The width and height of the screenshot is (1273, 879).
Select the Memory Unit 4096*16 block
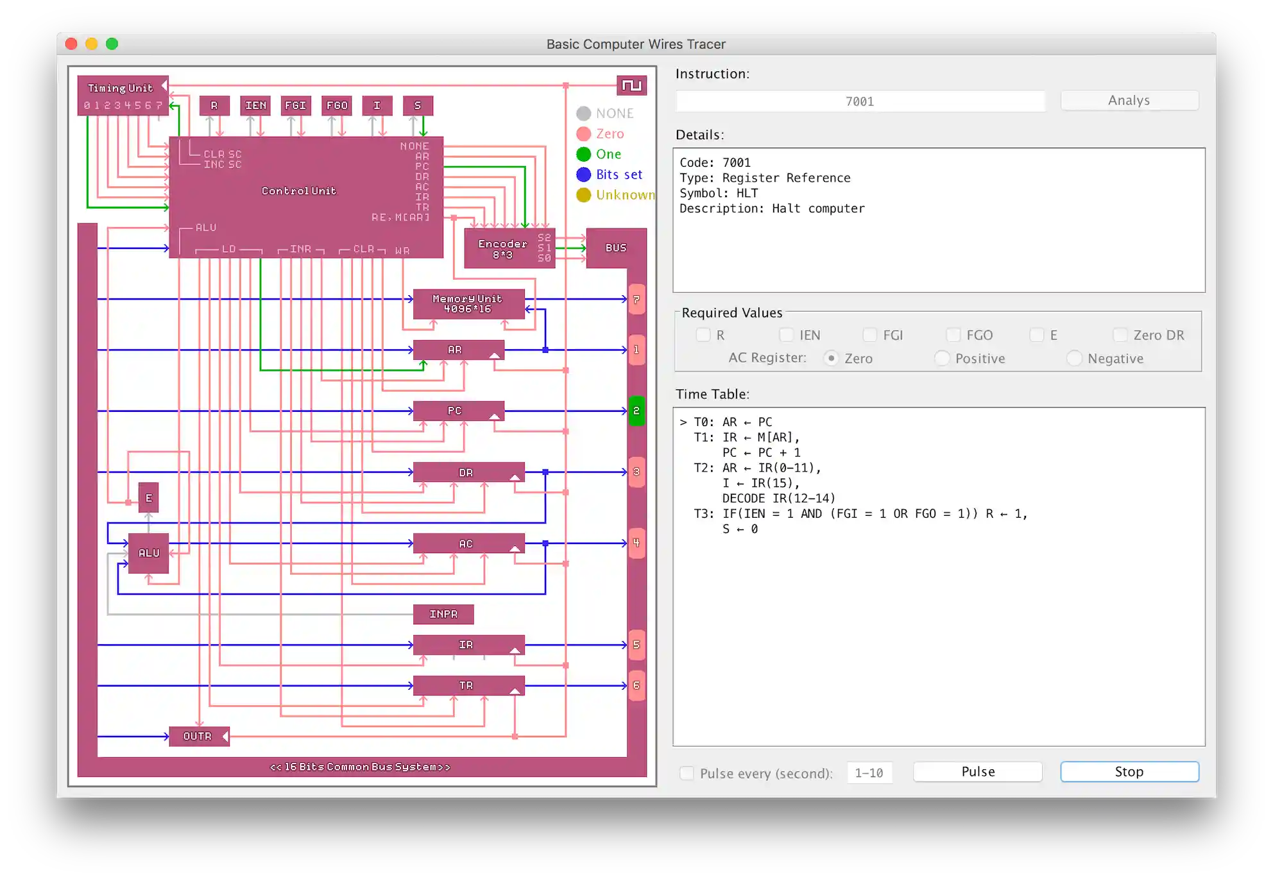[x=468, y=303]
